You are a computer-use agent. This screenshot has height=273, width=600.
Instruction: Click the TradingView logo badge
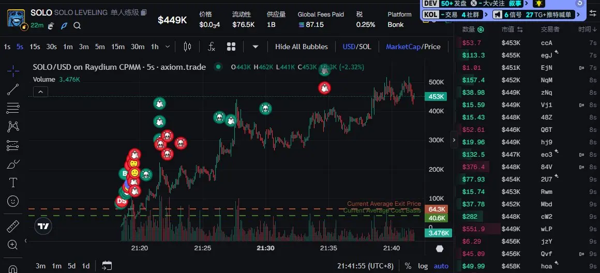click(x=43, y=226)
